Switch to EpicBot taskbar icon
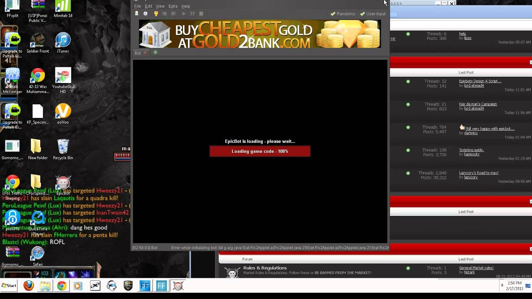Image resolution: width=532 pixels, height=299 pixels. click(x=178, y=286)
